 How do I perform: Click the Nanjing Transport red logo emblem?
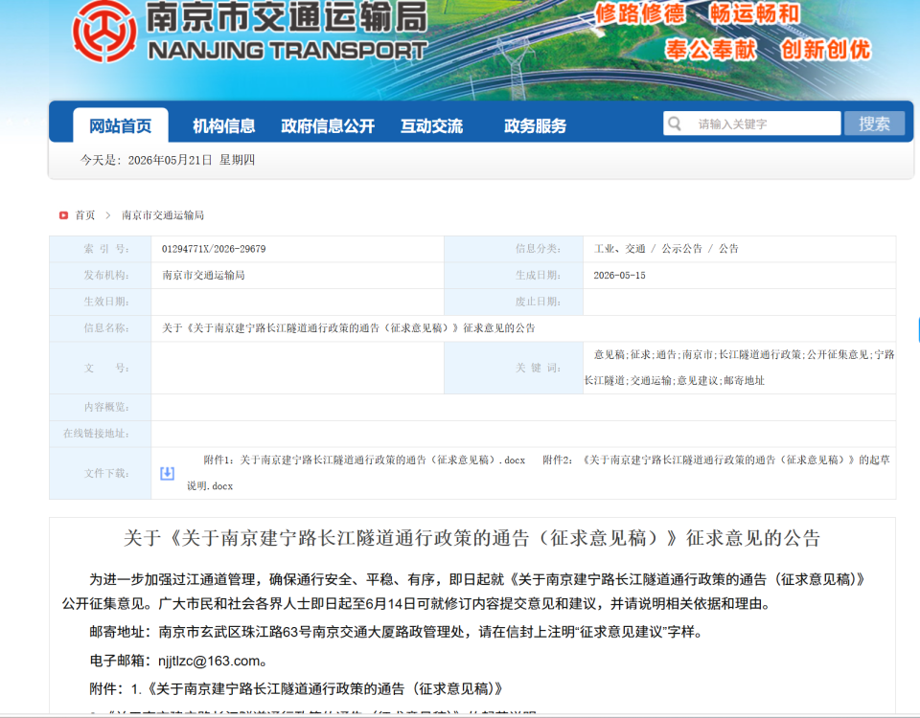[104, 32]
